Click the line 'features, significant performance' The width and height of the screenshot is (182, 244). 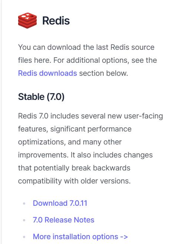coord(75,129)
